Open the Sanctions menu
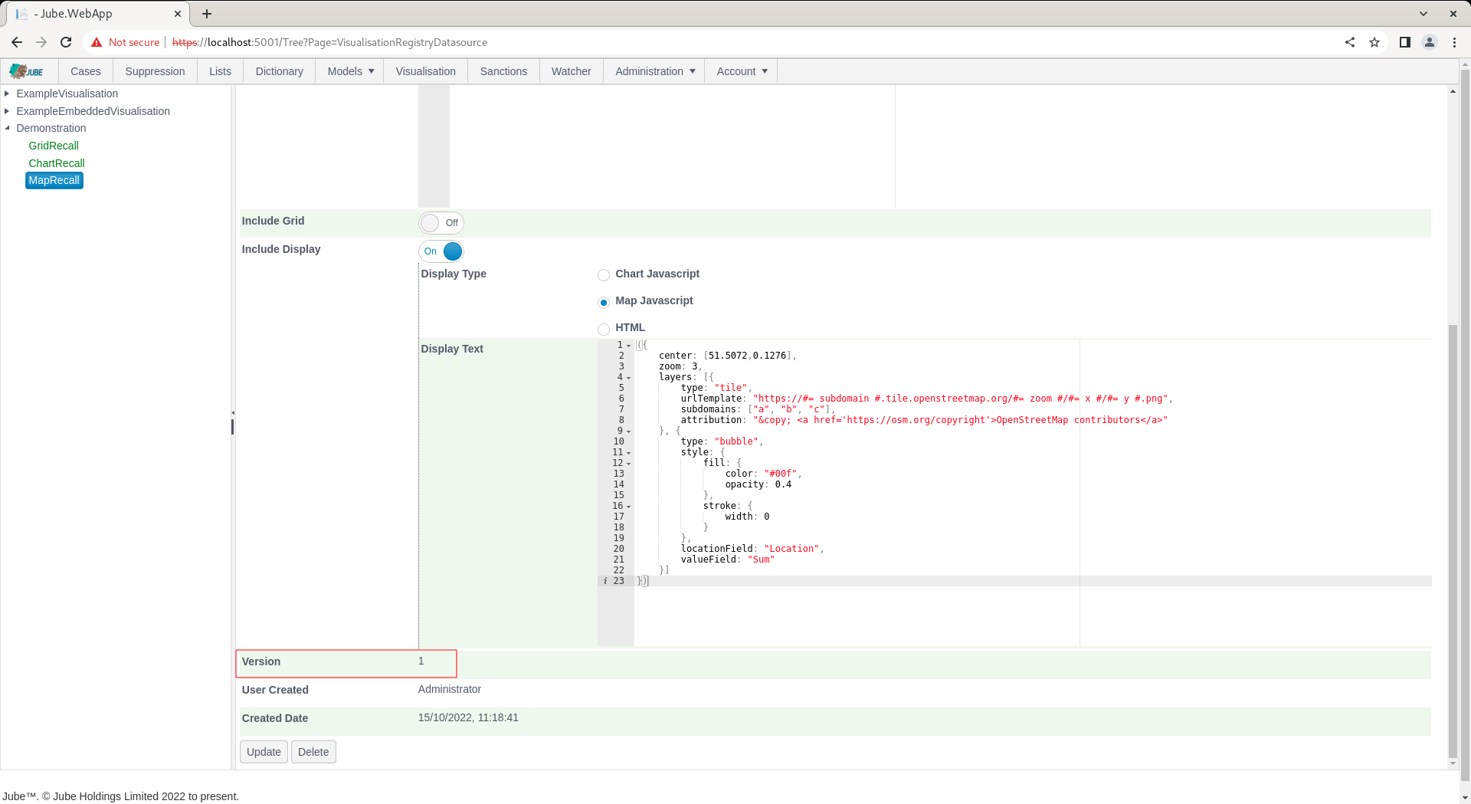The image size is (1471, 804). 503,71
